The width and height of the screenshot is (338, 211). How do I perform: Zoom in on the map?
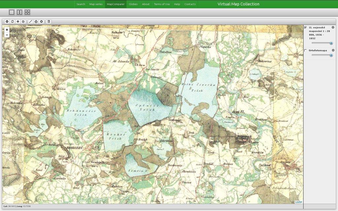(7, 30)
